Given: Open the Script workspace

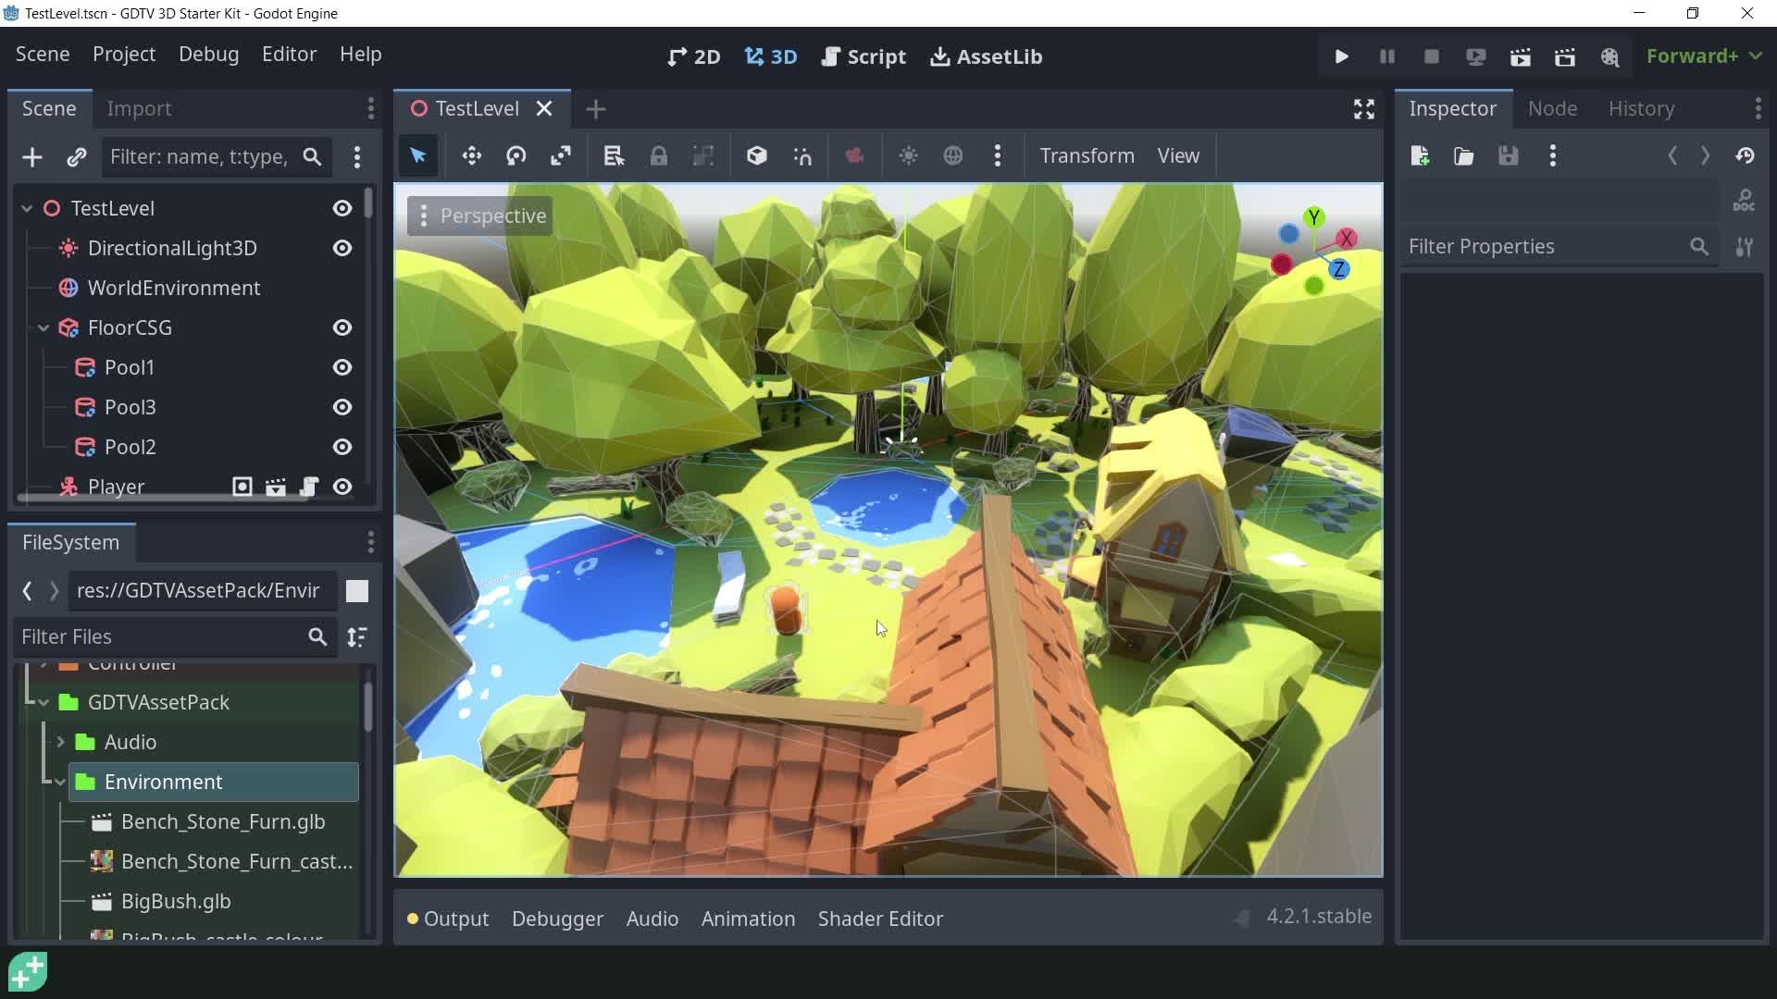Looking at the screenshot, I should point(864,56).
